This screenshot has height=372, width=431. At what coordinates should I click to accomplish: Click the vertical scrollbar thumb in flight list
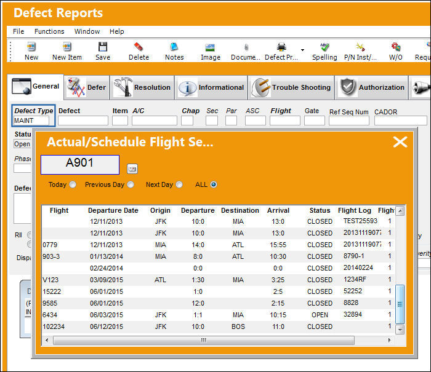click(400, 304)
